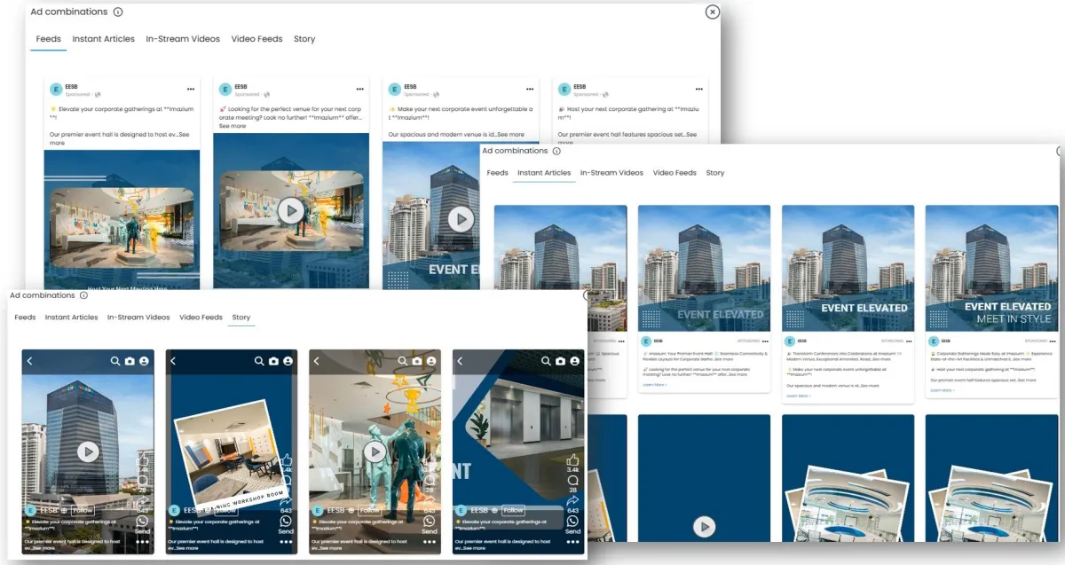Click back arrow on tower building story card
The width and height of the screenshot is (1065, 565).
(29, 361)
